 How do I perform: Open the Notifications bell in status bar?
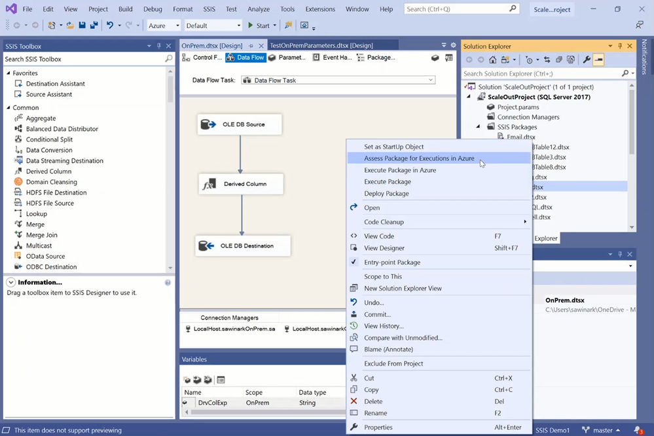(638, 429)
